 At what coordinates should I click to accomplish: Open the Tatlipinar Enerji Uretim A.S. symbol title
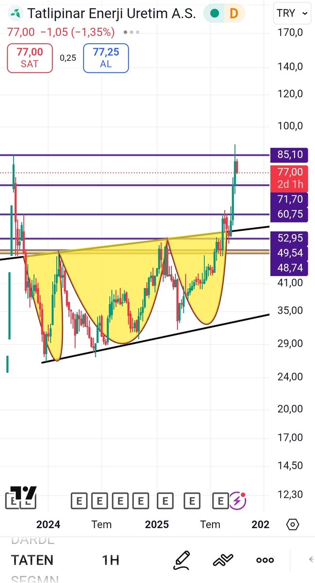pos(111,13)
